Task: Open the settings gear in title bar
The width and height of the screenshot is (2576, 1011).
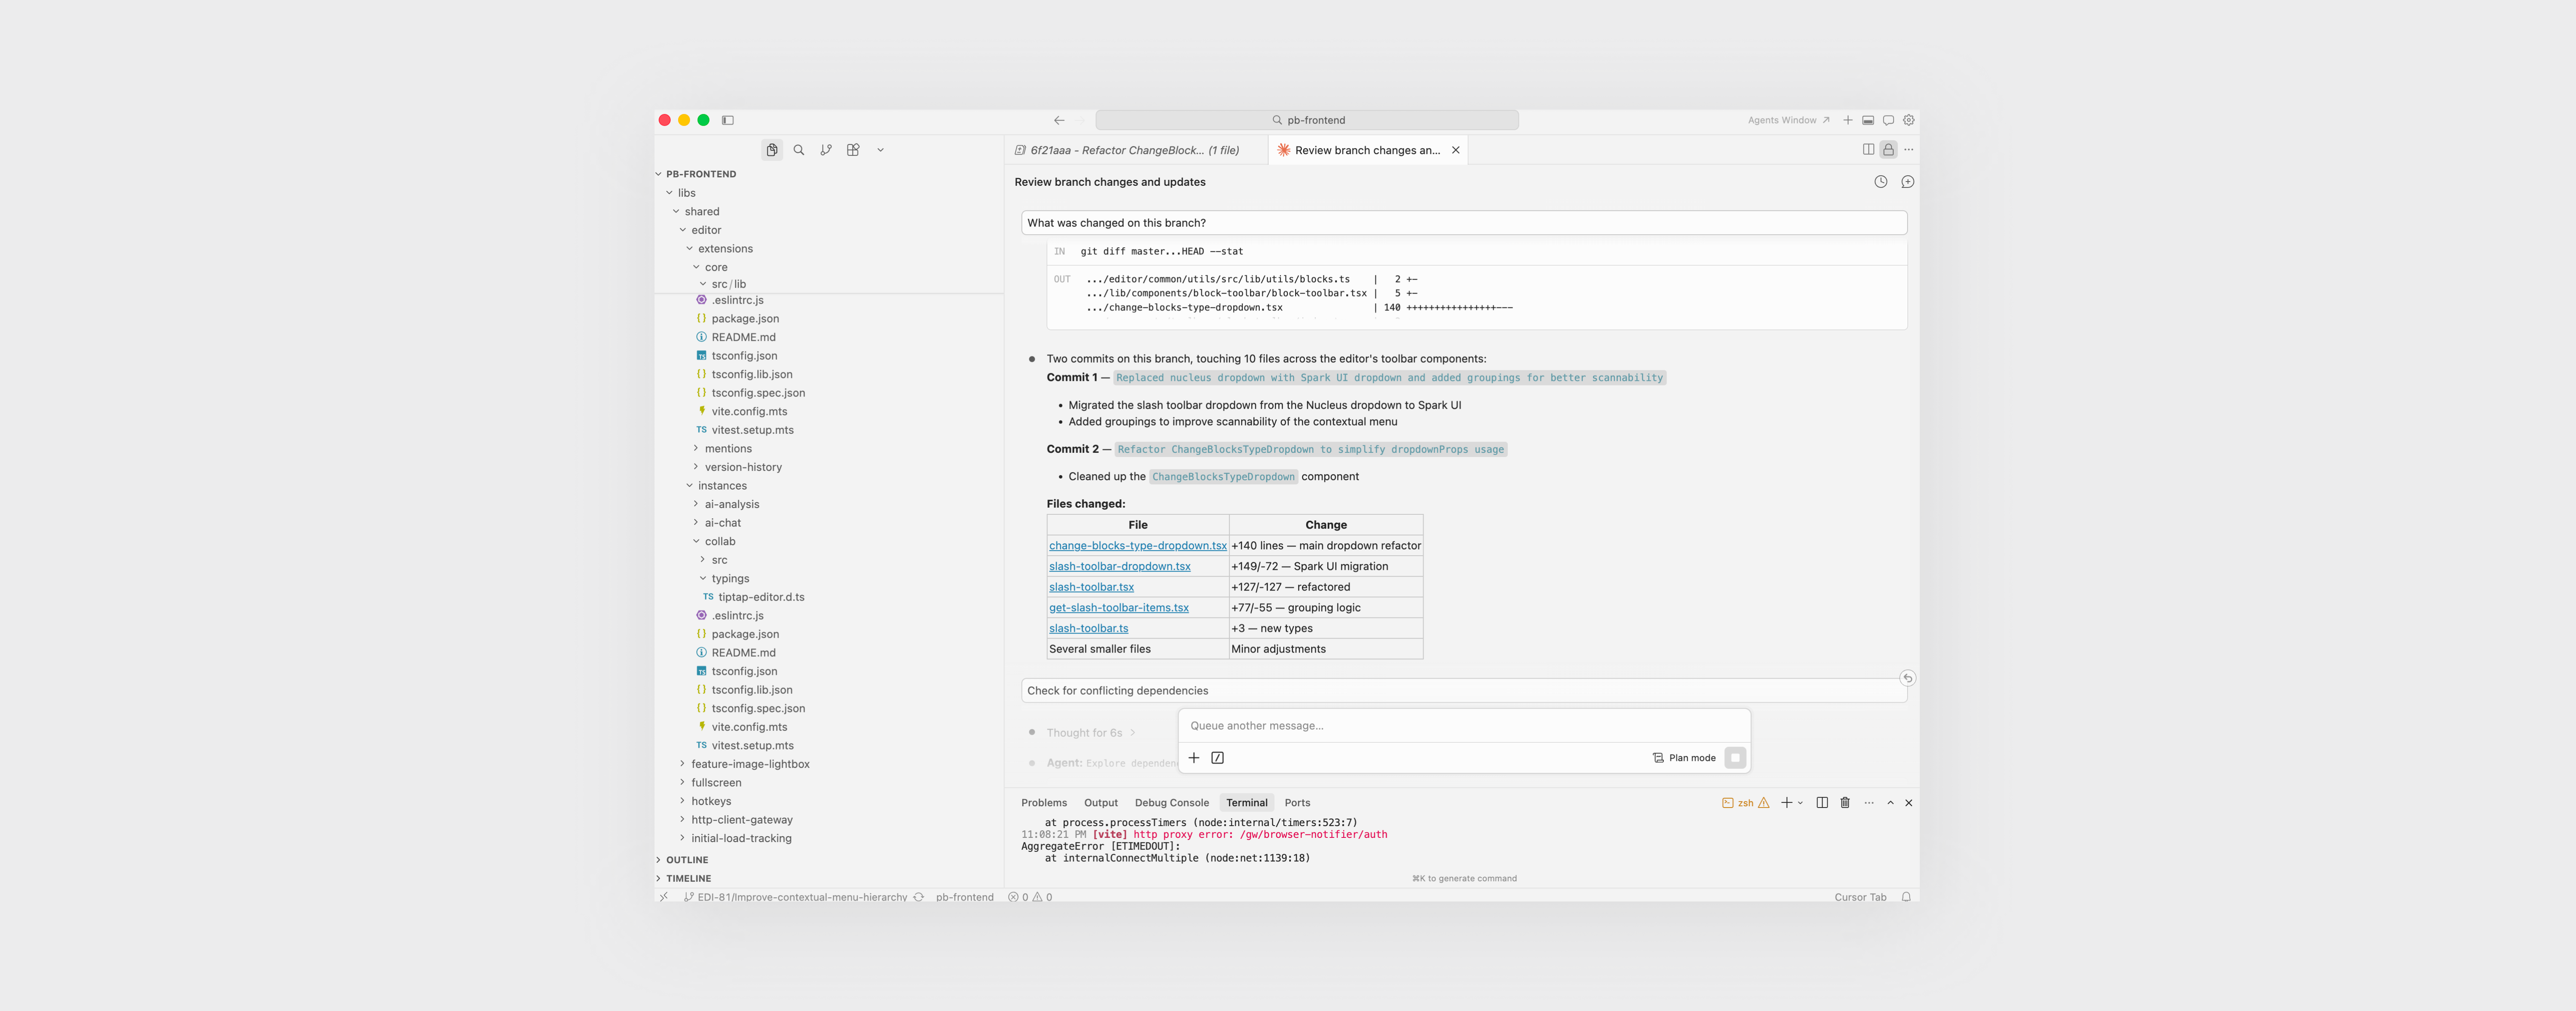Action: 1908,120
